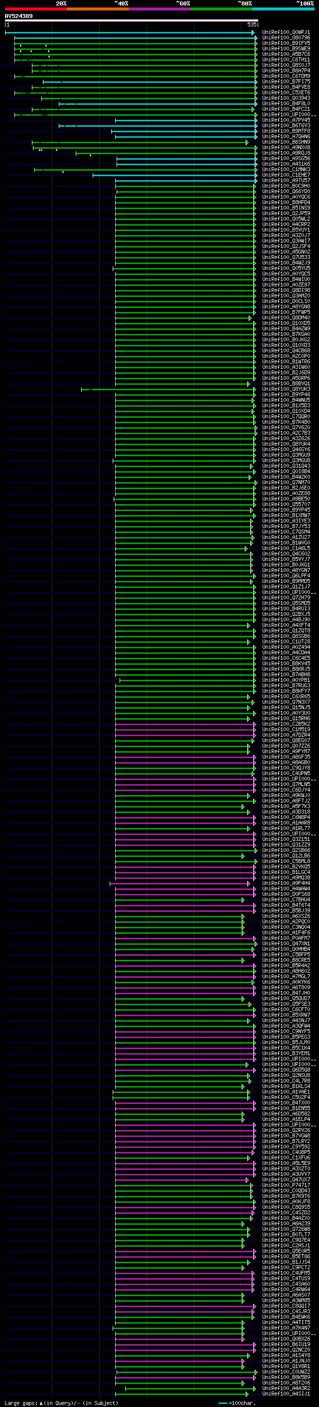Click label UniRef100_A5B7C6
This screenshot has height=1407, width=319.
(x=286, y=54)
